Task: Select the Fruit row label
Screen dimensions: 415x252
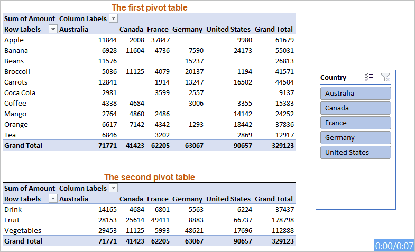Action: coord(12,220)
